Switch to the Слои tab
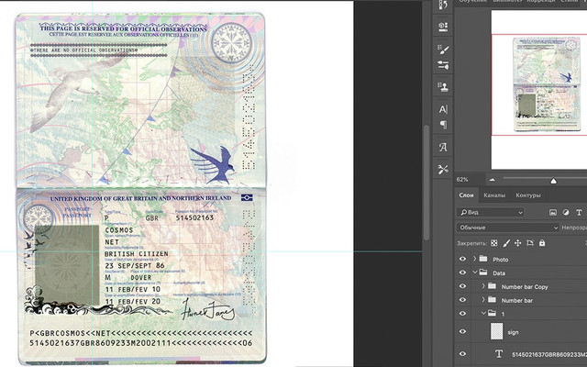Viewport: 587px width, 367px height. [466, 195]
